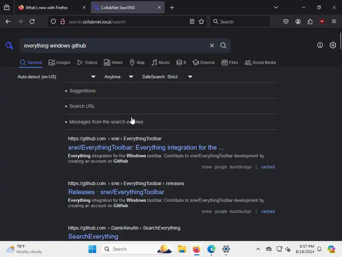Open Firefox account icon

click(x=298, y=22)
